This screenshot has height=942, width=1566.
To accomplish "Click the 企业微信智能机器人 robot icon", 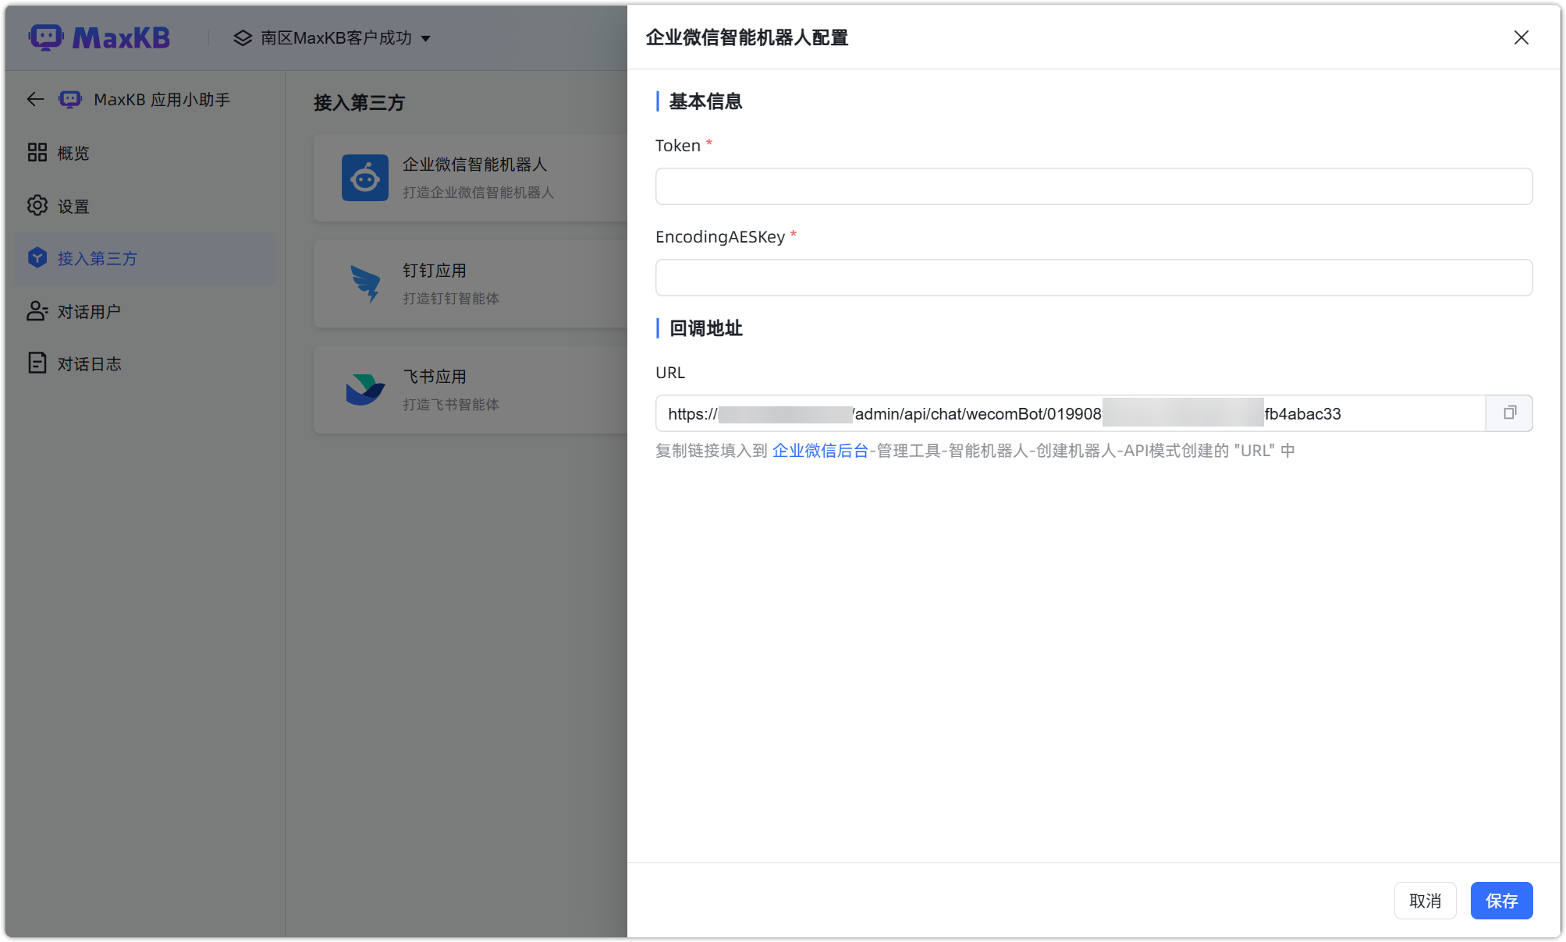I will pos(364,178).
